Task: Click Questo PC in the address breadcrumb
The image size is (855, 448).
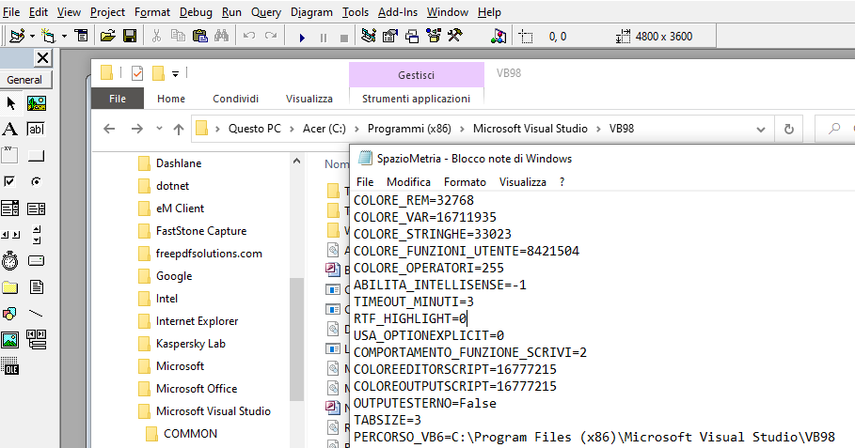Action: [x=255, y=129]
